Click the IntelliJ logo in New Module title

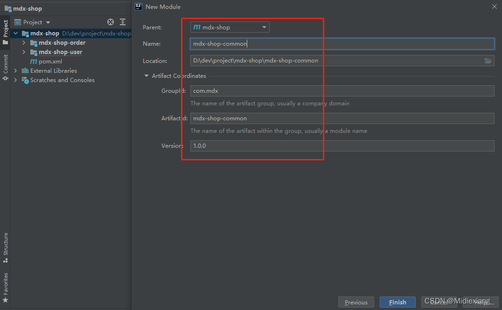(139, 7)
